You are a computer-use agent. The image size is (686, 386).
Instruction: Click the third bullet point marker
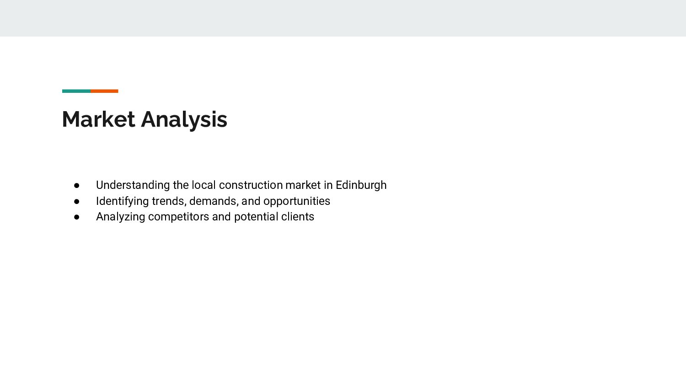[77, 217]
